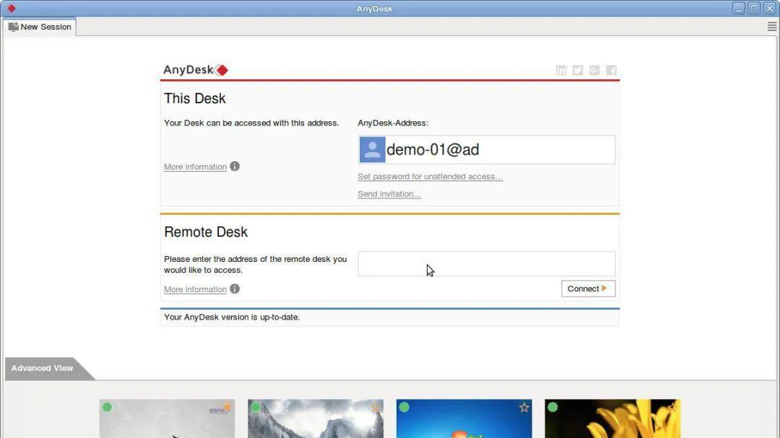Click the red AnyDesk diamond in title bar
Viewport: 780px width, 438px height.
click(12, 9)
